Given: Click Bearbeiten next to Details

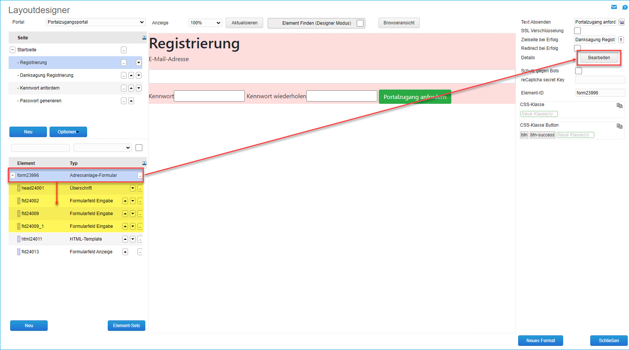Looking at the screenshot, I should (599, 58).
